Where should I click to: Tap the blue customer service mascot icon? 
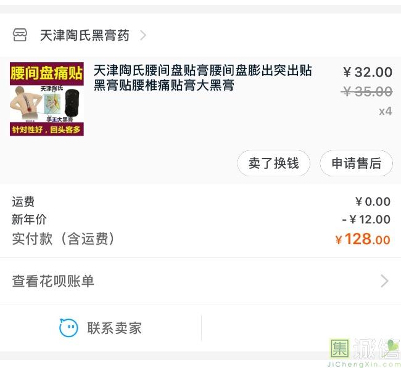click(x=68, y=327)
